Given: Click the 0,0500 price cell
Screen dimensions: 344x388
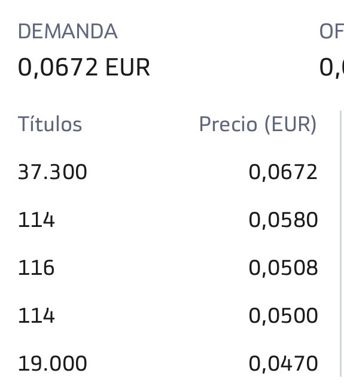Looking at the screenshot, I should pyautogui.click(x=283, y=316).
